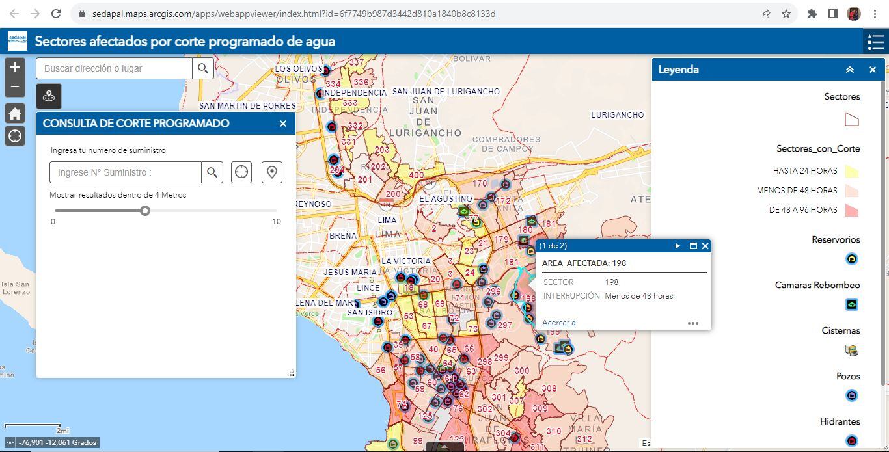Use current location target in consulta panel
The image size is (889, 452).
pos(241,172)
